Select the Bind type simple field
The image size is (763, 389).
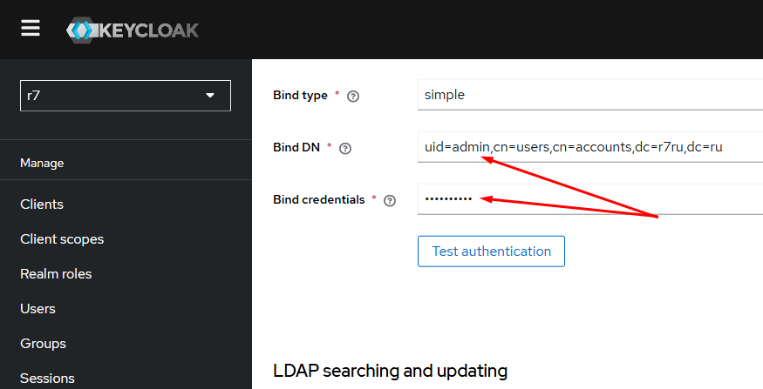[x=590, y=95]
